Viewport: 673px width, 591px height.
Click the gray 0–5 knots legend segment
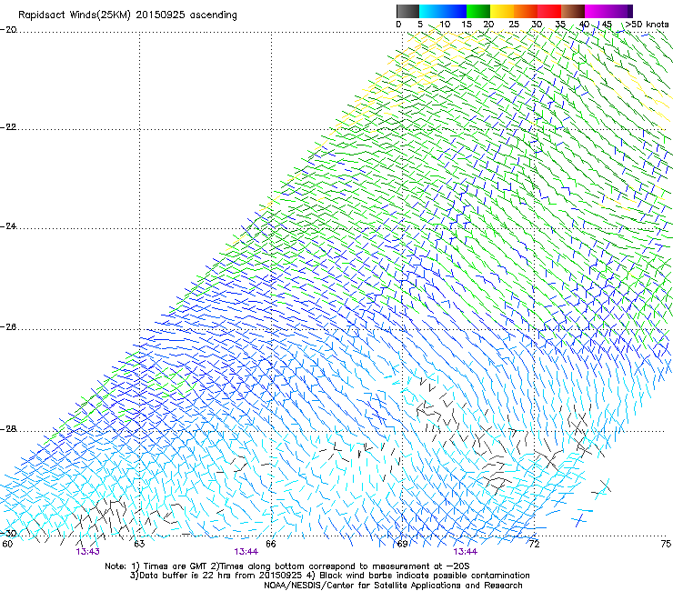[x=407, y=11]
